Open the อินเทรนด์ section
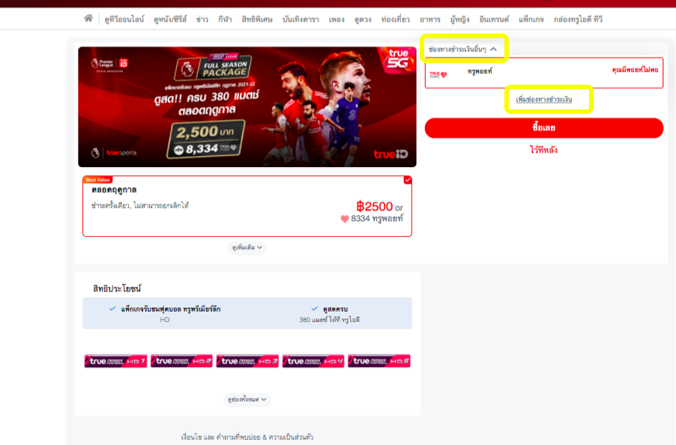The width and height of the screenshot is (676, 445). pos(494,19)
